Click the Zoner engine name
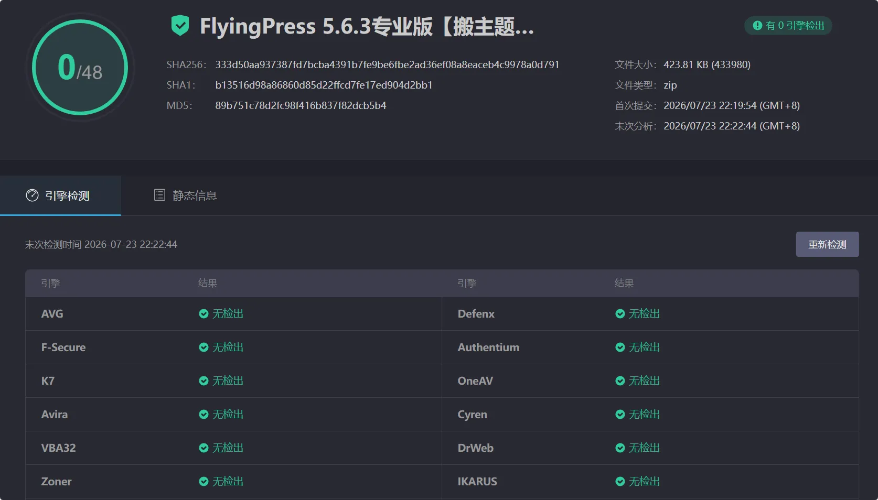 56,482
